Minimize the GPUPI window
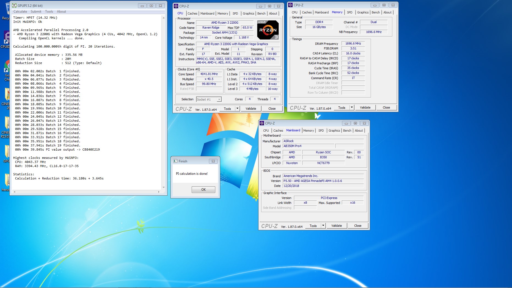 coord(142,5)
